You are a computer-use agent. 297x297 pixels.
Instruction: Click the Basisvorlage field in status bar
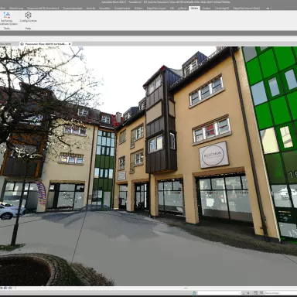(280, 293)
